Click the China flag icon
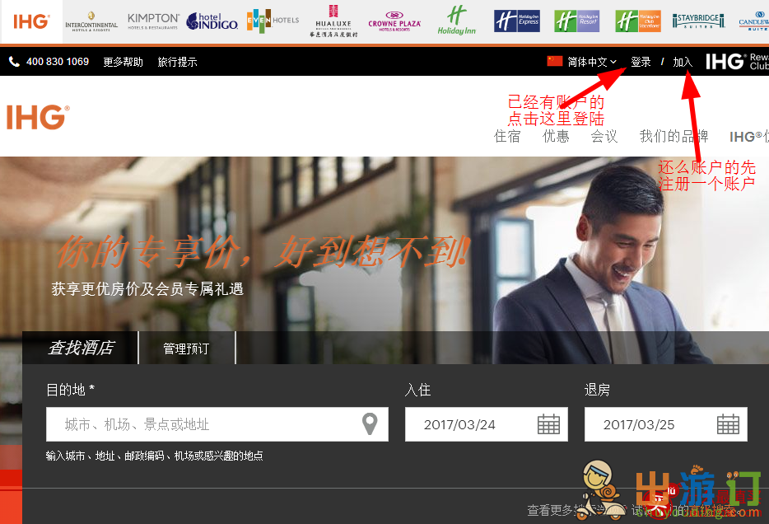Screen dimensions: 769x524 555,61
